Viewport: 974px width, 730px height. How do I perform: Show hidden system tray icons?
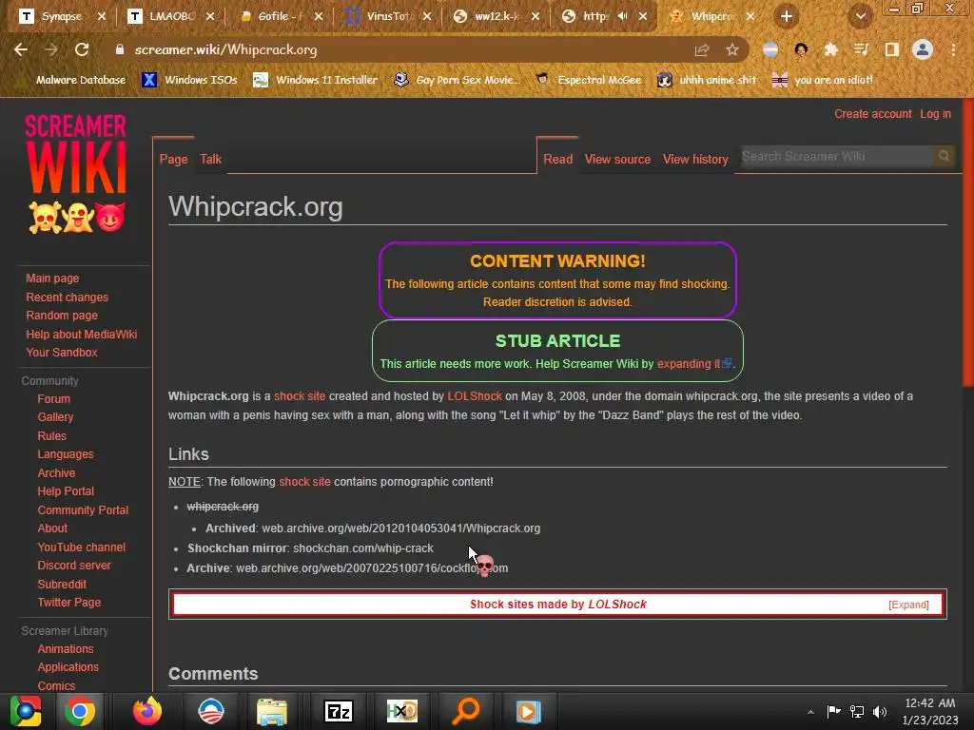pos(810,712)
